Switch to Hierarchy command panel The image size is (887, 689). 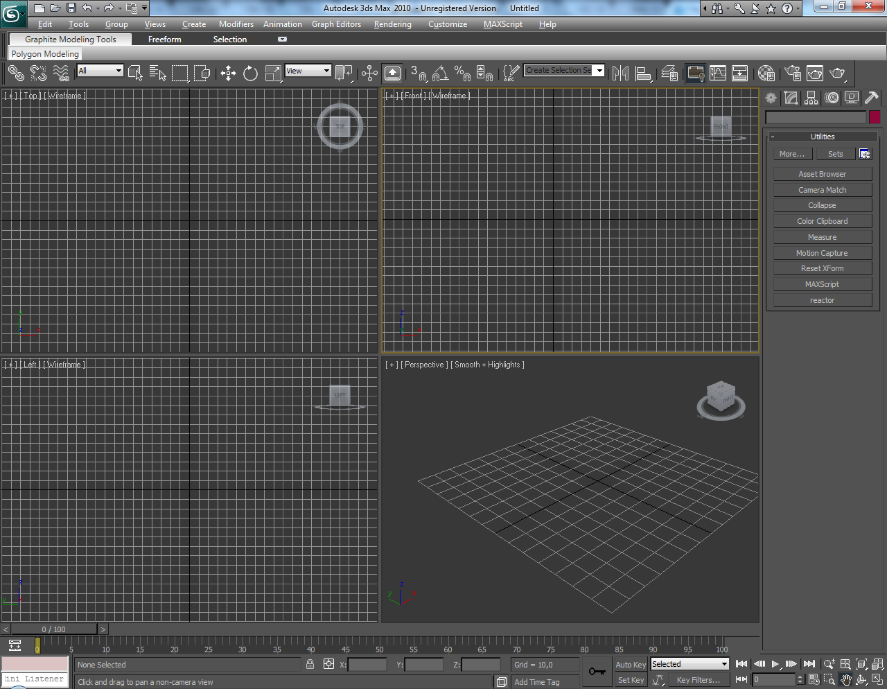click(x=811, y=98)
